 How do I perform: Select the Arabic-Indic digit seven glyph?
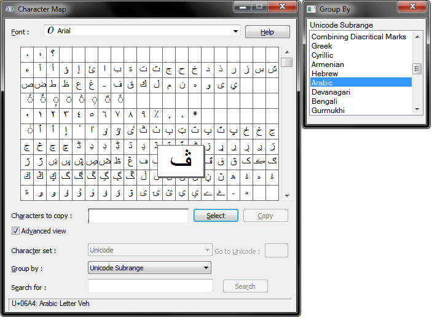tap(117, 115)
